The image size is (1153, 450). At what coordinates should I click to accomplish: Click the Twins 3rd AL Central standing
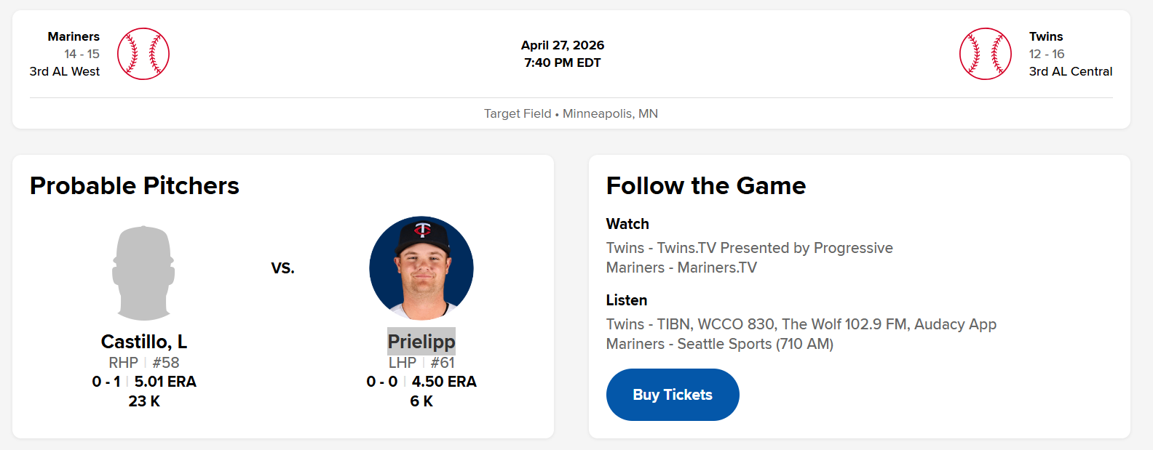tap(1070, 71)
